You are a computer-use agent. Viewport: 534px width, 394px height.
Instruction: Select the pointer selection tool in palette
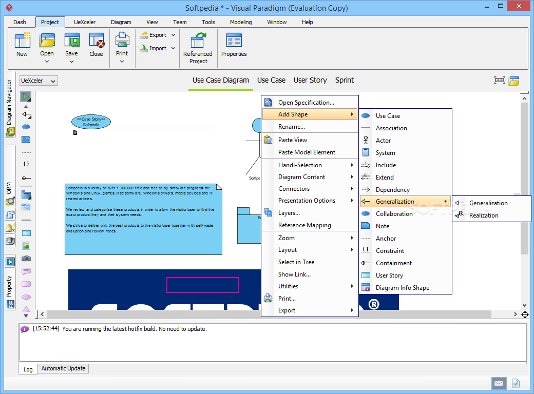[x=26, y=96]
